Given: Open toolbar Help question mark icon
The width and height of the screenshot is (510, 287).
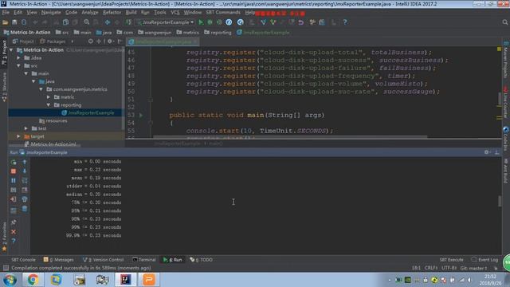Looking at the screenshot, I should [345, 22].
